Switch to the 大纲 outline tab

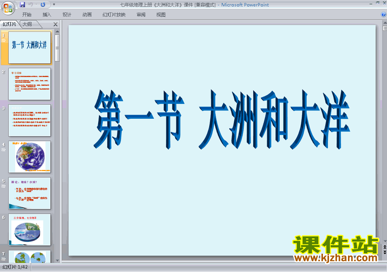[x=27, y=24]
